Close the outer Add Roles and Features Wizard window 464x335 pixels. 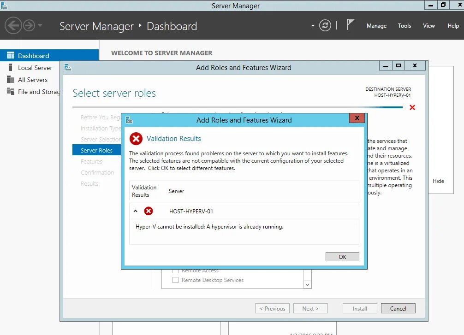click(415, 65)
